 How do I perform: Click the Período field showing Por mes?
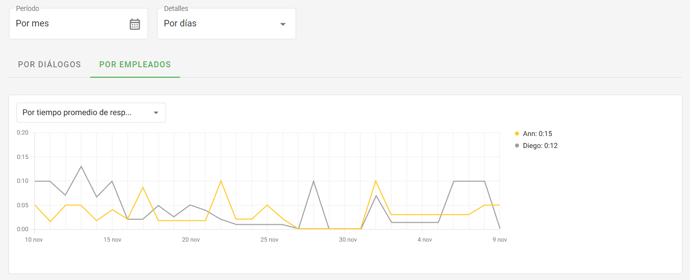click(70, 24)
